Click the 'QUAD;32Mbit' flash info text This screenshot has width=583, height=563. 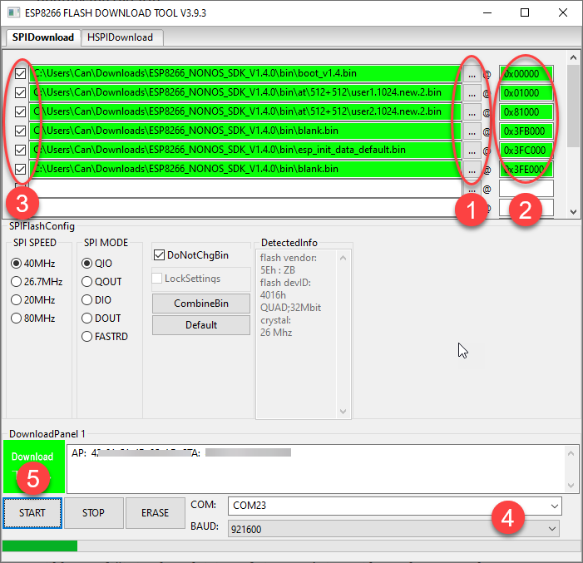(x=290, y=308)
